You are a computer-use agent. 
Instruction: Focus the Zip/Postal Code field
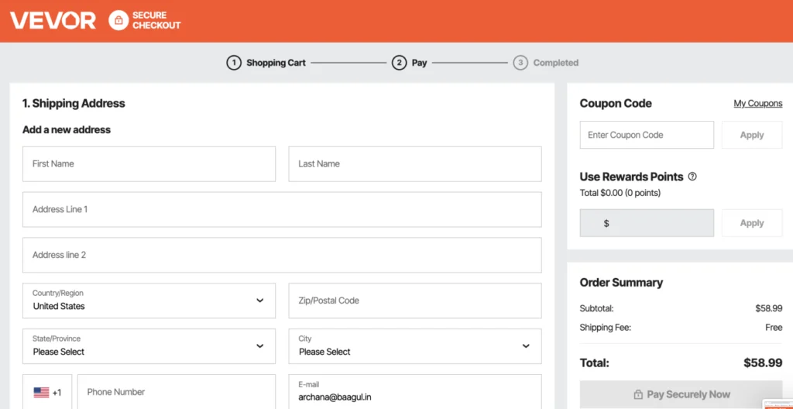click(x=415, y=301)
